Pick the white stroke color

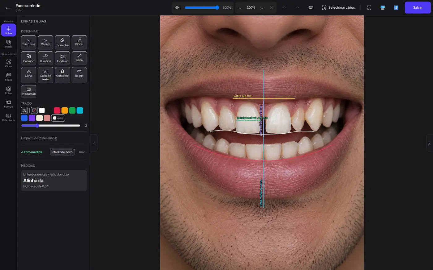pos(42,110)
